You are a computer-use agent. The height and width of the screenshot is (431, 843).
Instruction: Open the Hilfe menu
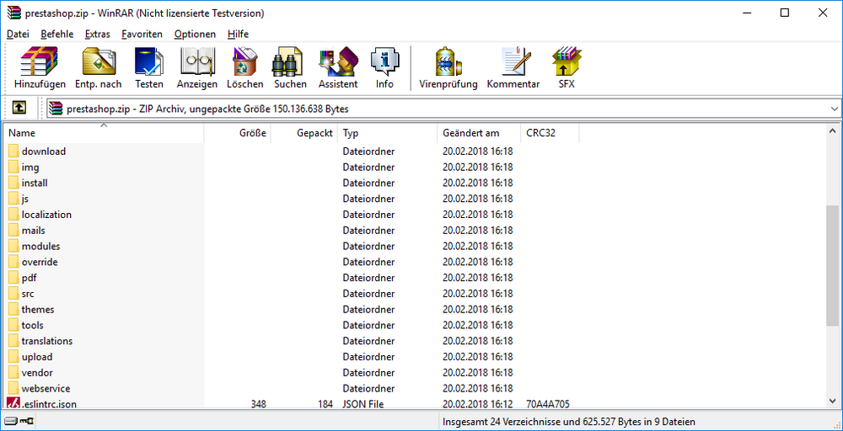[239, 34]
